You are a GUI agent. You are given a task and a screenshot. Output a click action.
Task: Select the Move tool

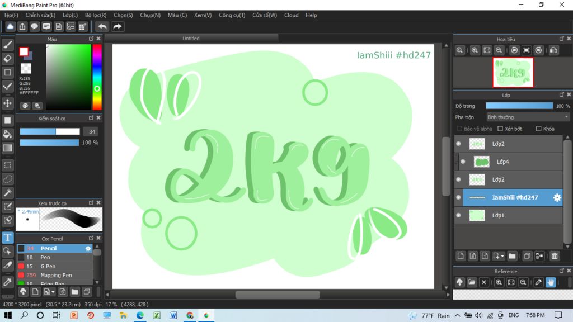(x=8, y=103)
